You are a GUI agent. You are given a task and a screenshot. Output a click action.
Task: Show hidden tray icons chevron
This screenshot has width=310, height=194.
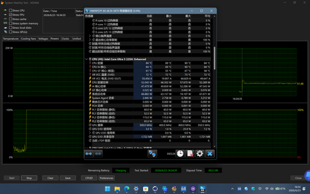[232, 189]
